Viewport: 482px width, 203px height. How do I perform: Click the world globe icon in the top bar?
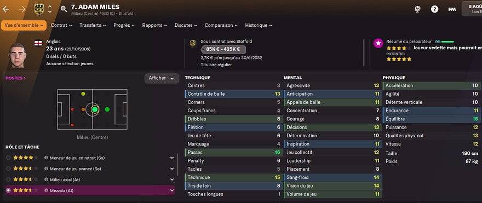point(417,9)
